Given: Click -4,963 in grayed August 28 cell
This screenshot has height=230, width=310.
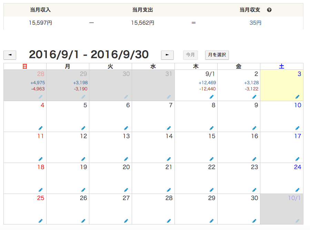Looking at the screenshot, I should point(38,89).
